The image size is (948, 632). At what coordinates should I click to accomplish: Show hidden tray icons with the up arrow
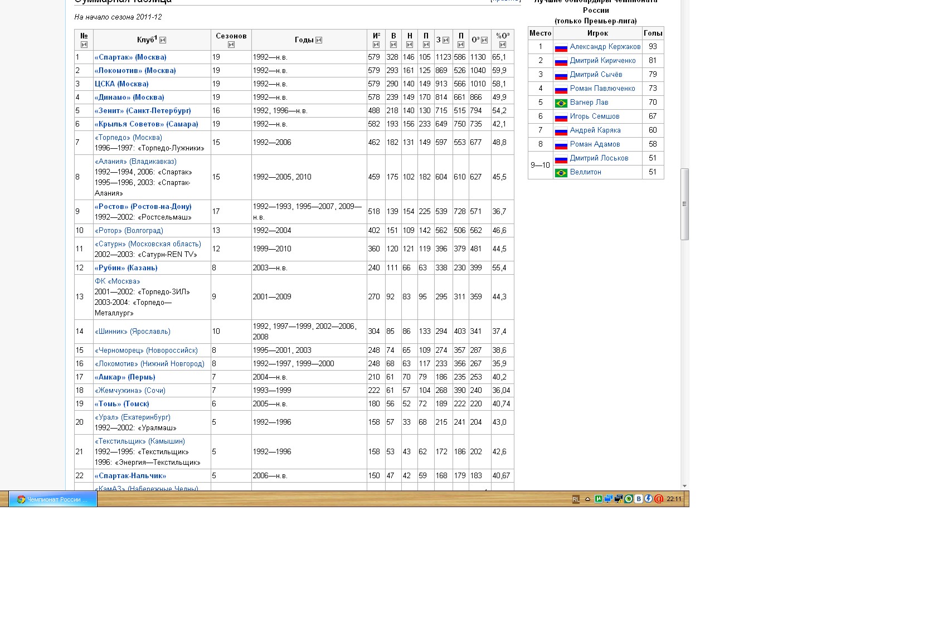[x=587, y=499]
